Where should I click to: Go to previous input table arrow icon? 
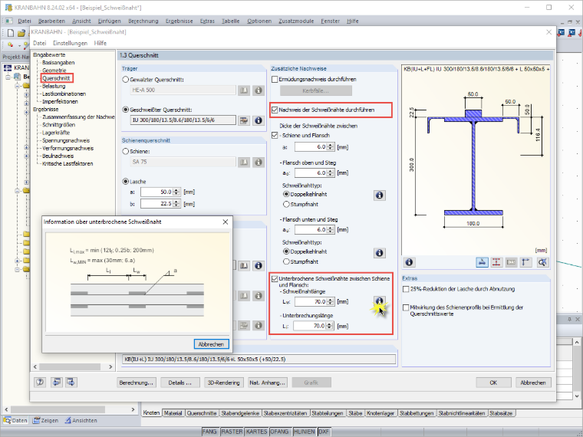[56, 382]
